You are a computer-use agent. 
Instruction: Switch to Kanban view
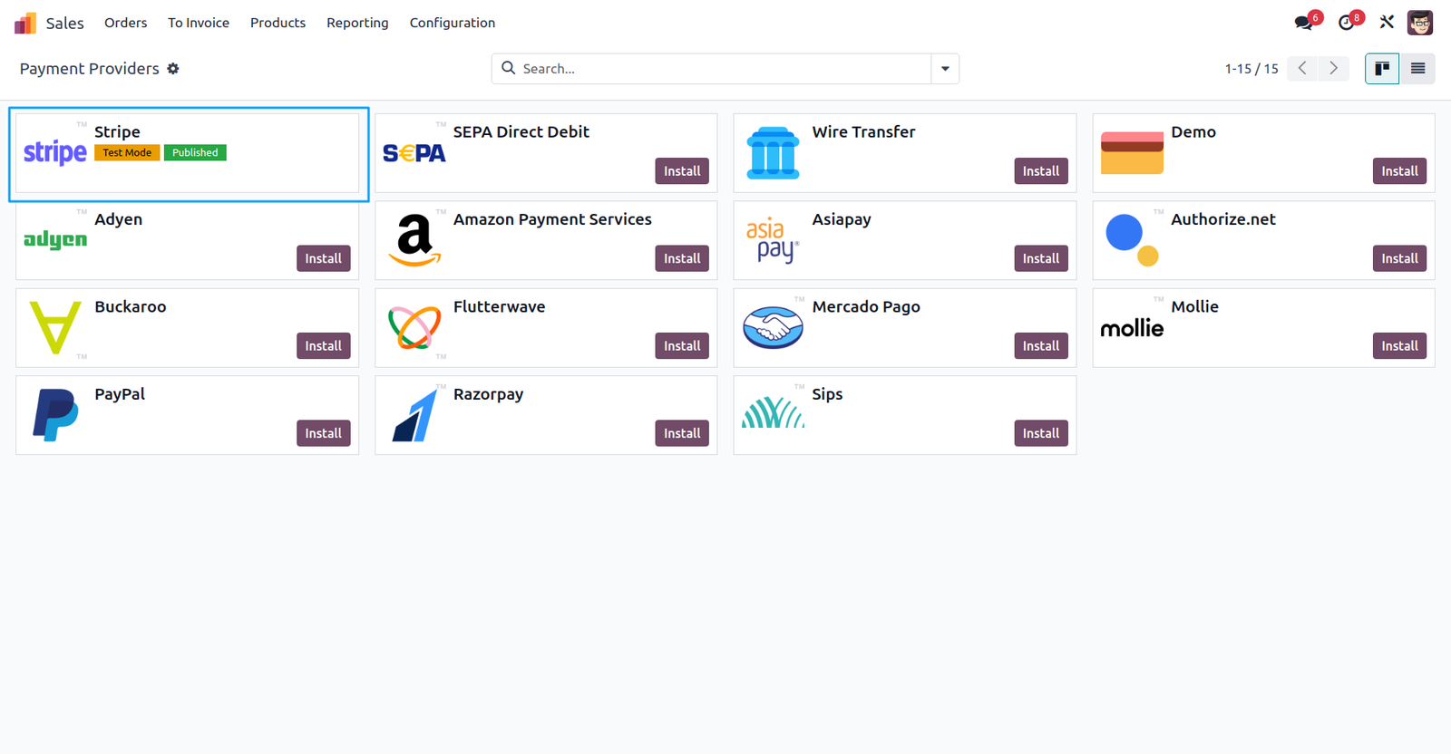point(1382,69)
